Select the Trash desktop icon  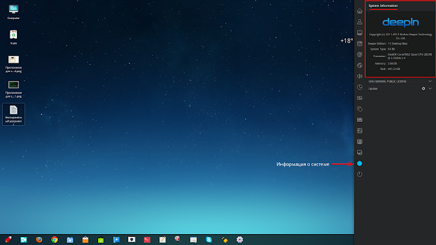(14, 37)
